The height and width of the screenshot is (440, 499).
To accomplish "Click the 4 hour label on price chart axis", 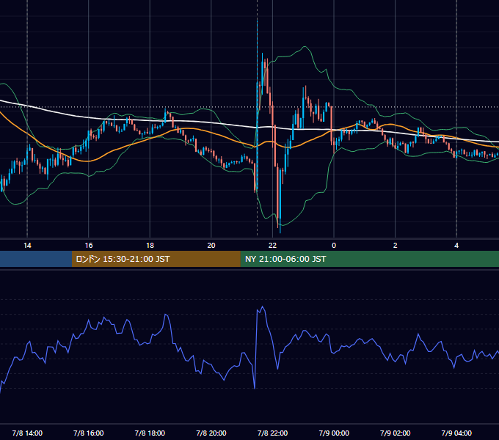I will click(456, 246).
